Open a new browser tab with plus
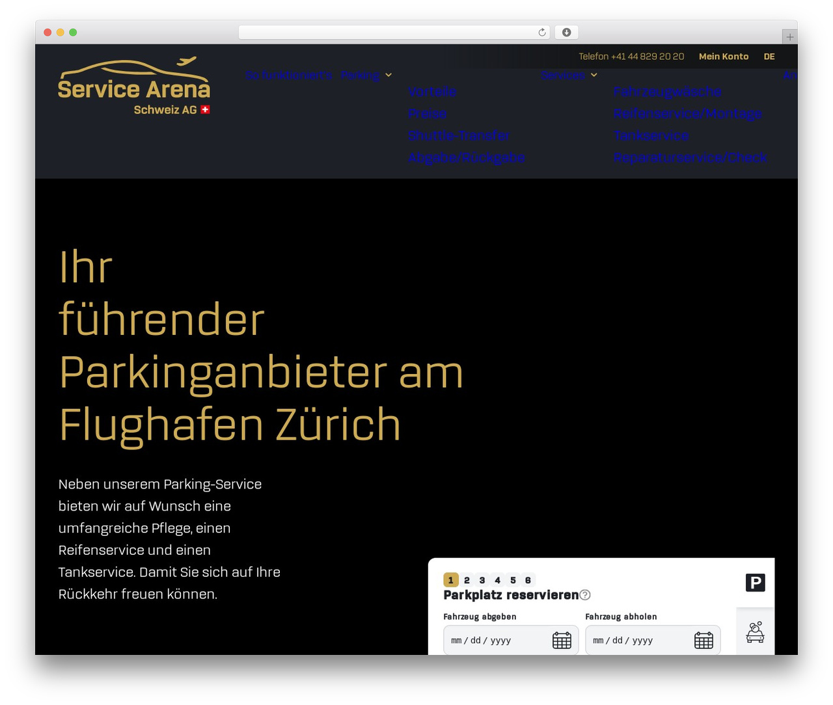This screenshot has width=833, height=705. [789, 37]
